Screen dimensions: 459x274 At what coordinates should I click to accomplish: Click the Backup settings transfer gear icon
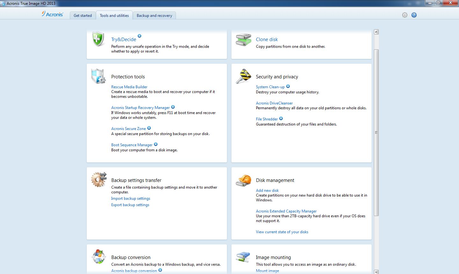tap(99, 179)
